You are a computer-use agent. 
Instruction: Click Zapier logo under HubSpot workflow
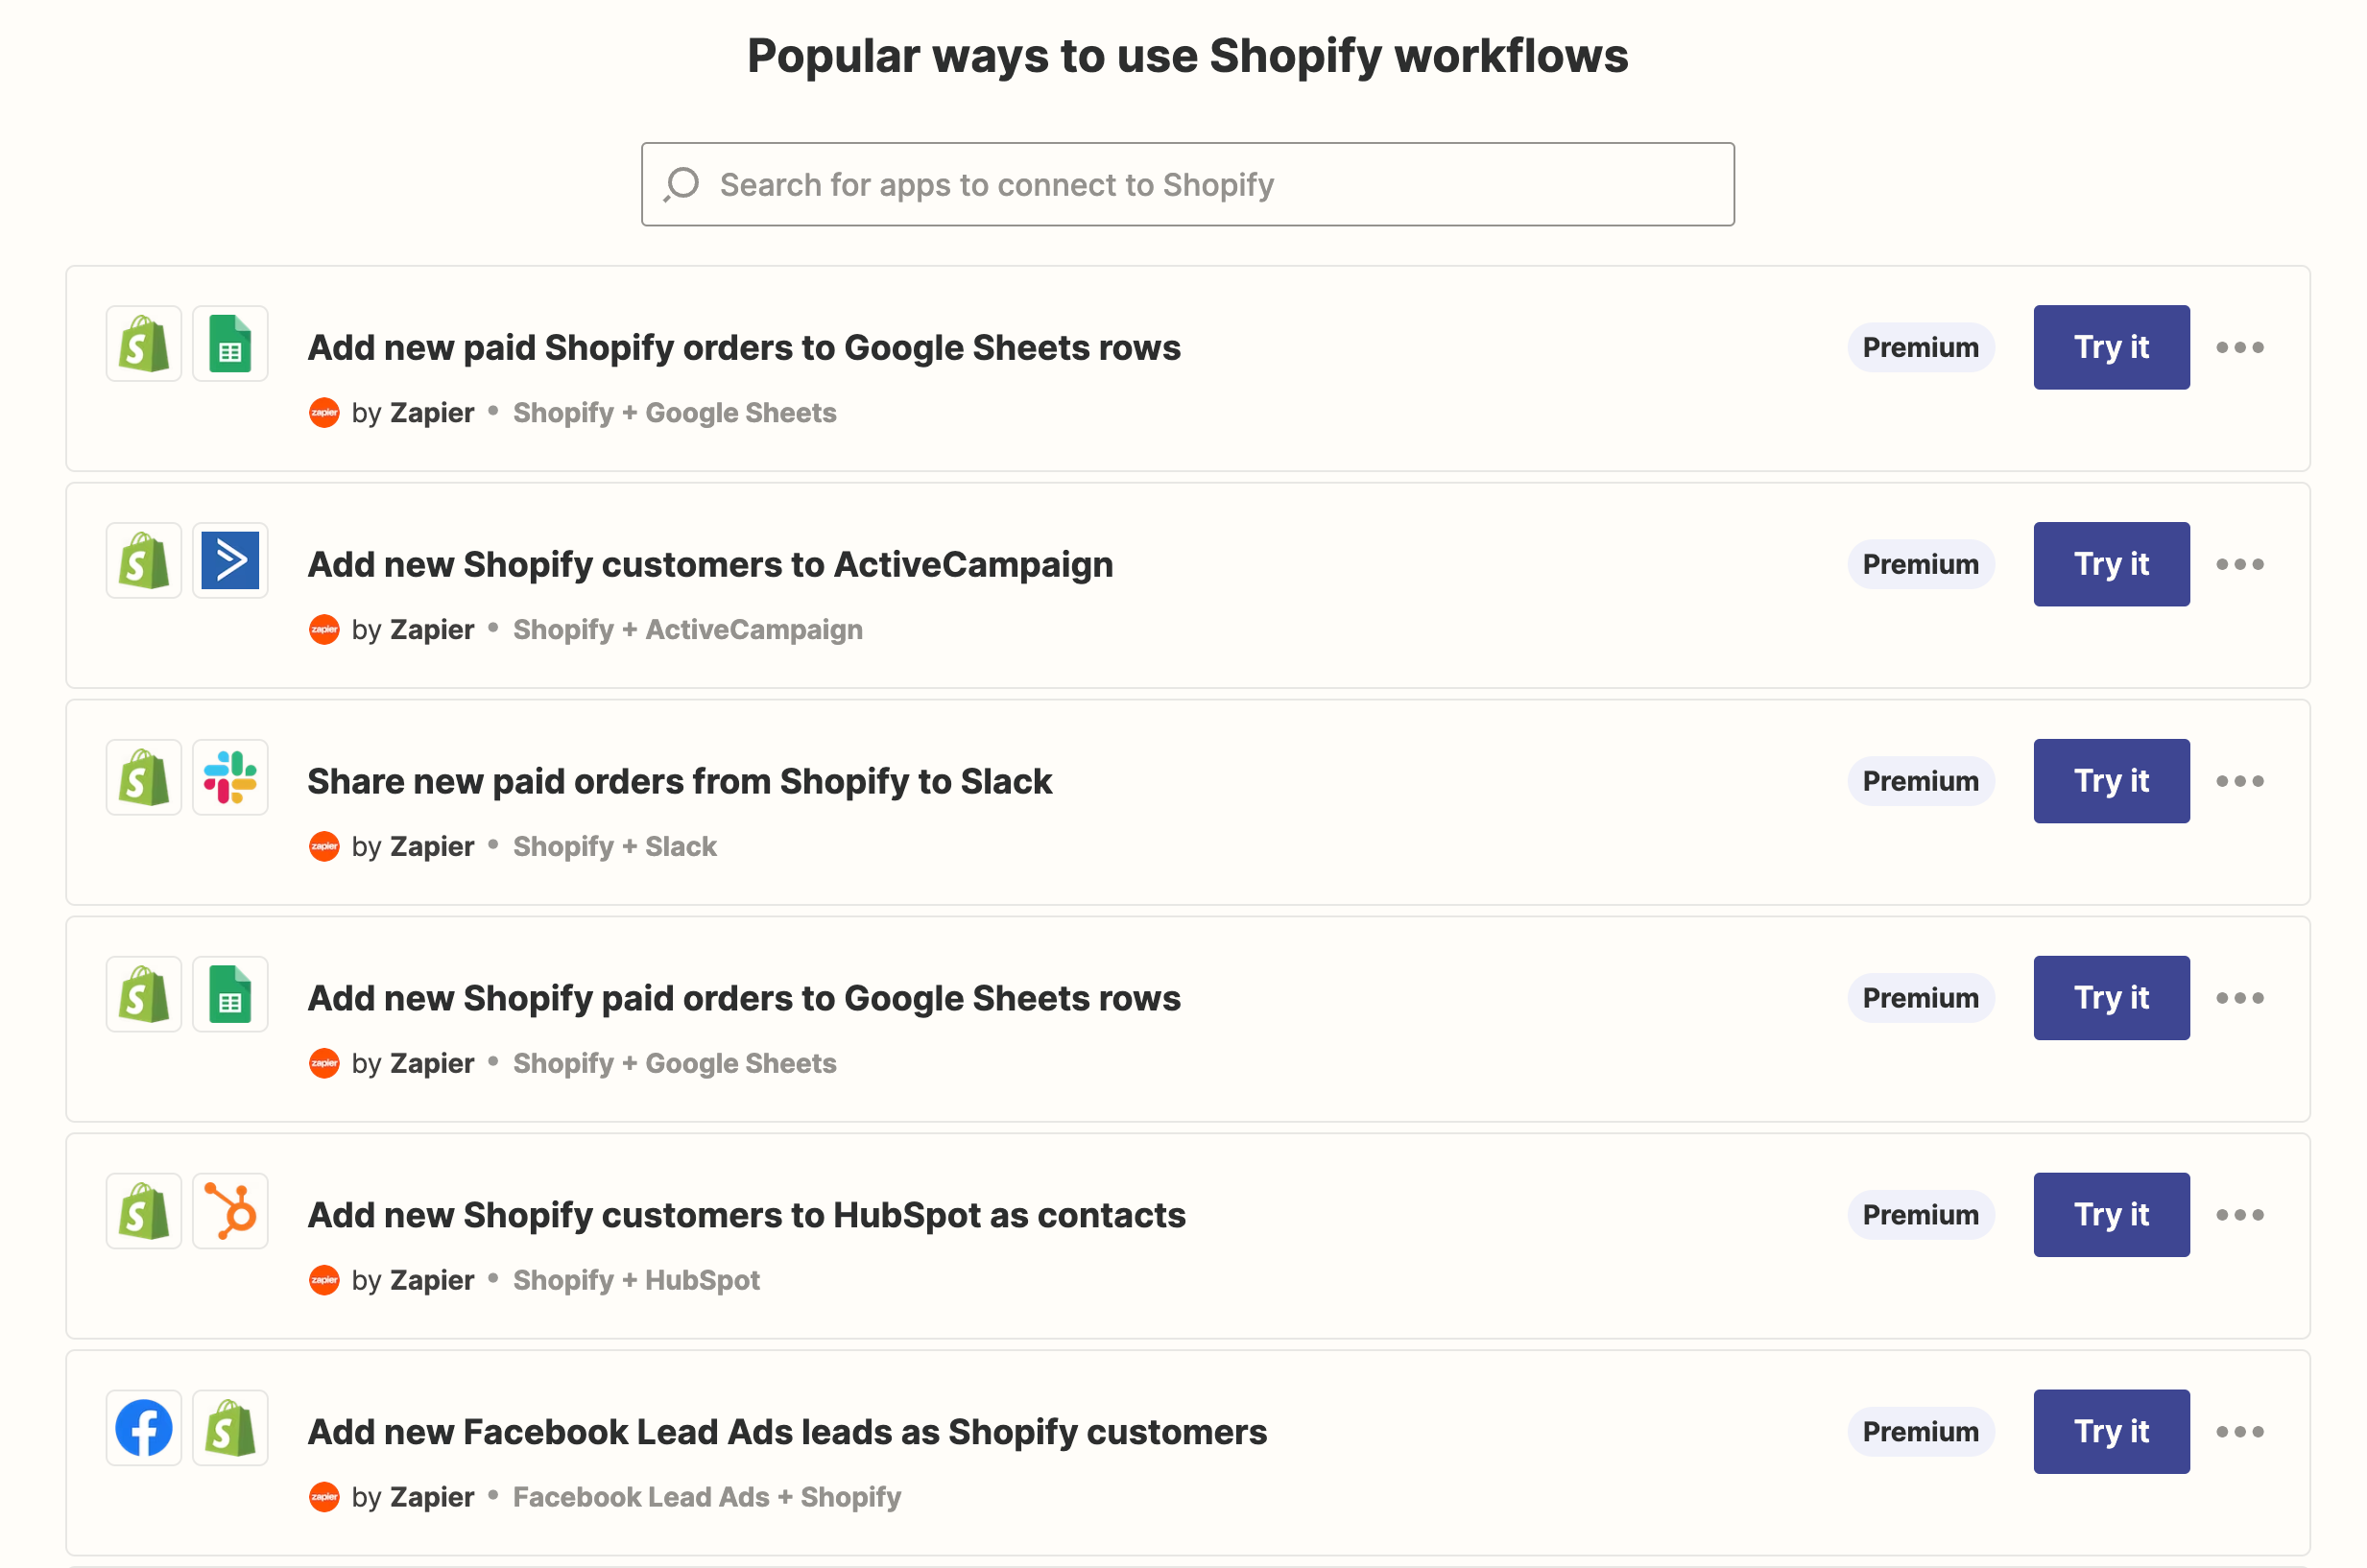point(324,1281)
